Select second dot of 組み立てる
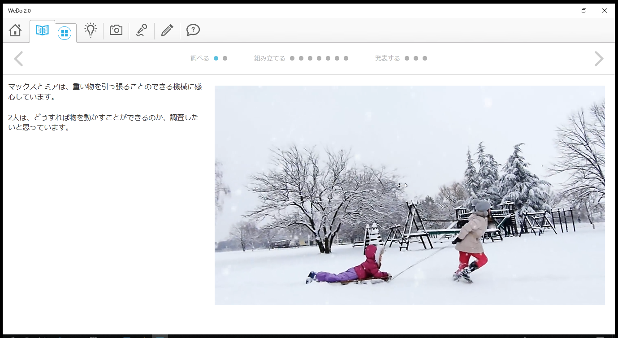618x338 pixels. click(x=301, y=58)
